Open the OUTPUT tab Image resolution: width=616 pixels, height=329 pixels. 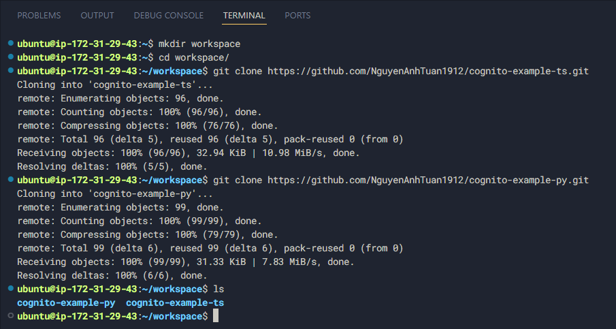tap(97, 15)
